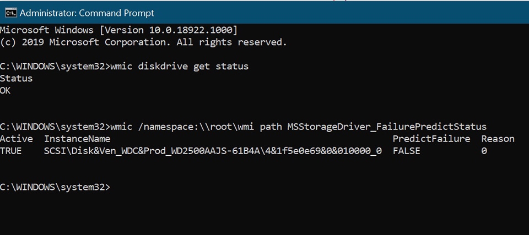Click the 'PredictFailure' column header

pyautogui.click(x=431, y=139)
